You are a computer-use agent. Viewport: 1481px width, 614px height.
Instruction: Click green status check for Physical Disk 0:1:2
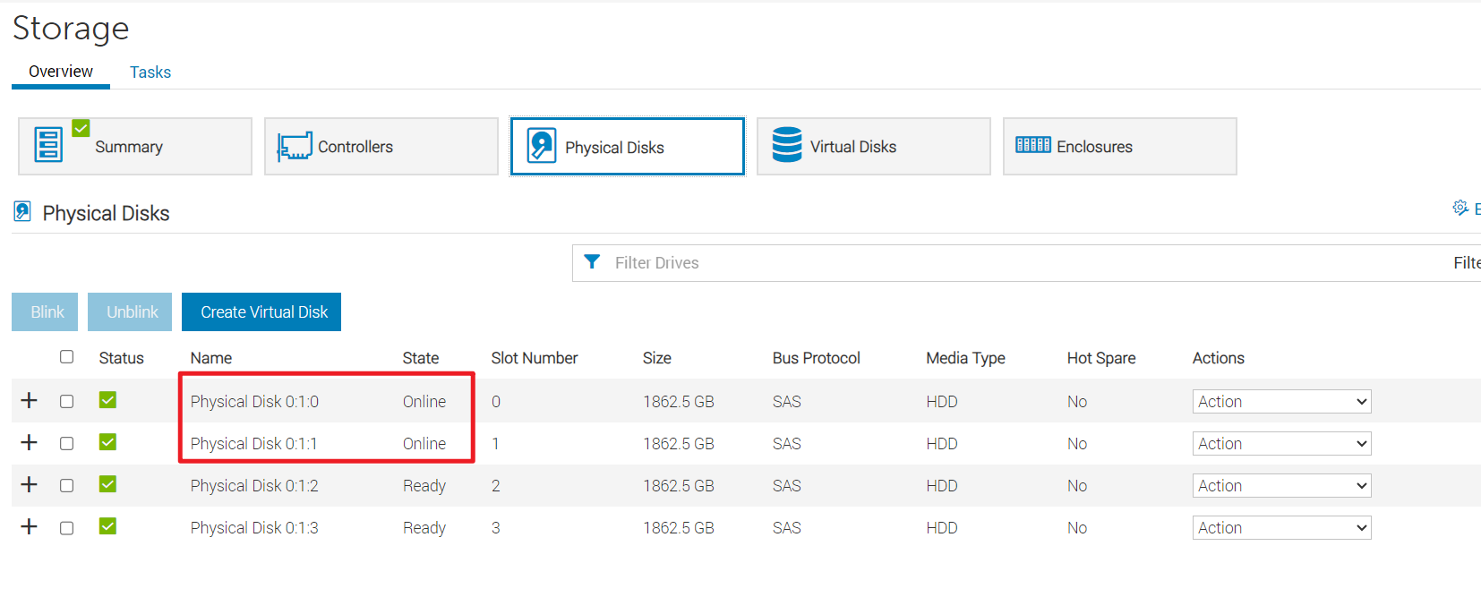[107, 484]
